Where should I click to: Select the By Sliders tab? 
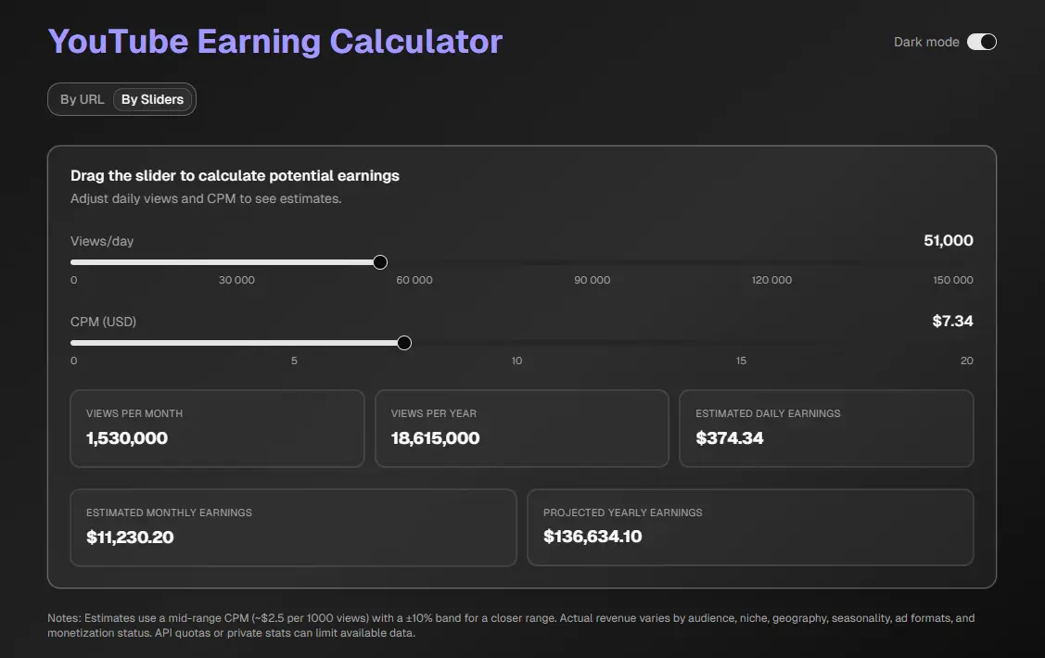152,99
